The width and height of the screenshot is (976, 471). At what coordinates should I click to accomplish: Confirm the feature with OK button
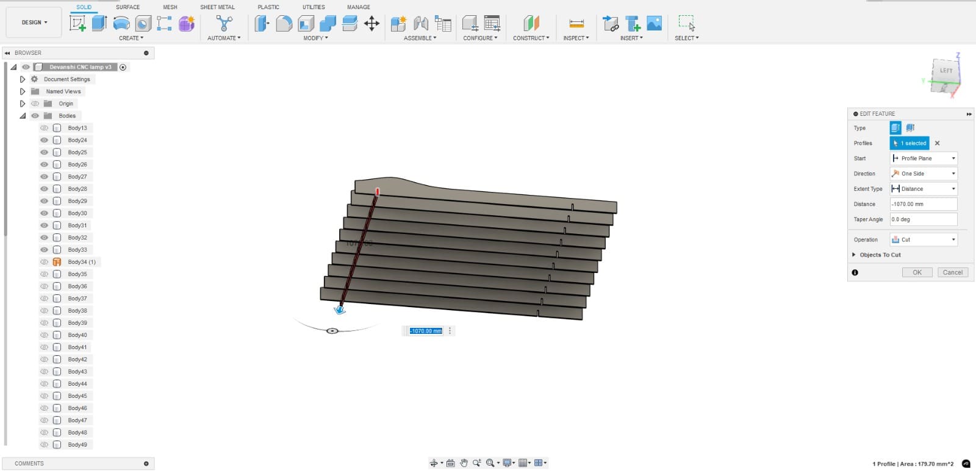pyautogui.click(x=917, y=272)
